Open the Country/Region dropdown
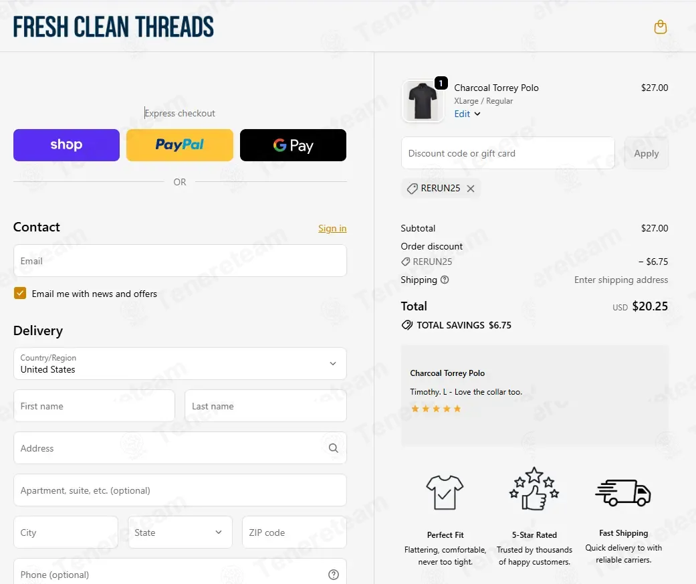 click(180, 364)
